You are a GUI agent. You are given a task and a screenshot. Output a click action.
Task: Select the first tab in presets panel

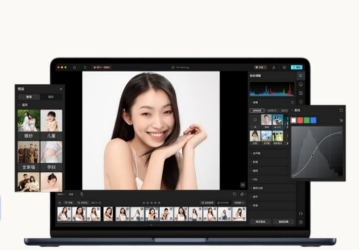(x=28, y=97)
